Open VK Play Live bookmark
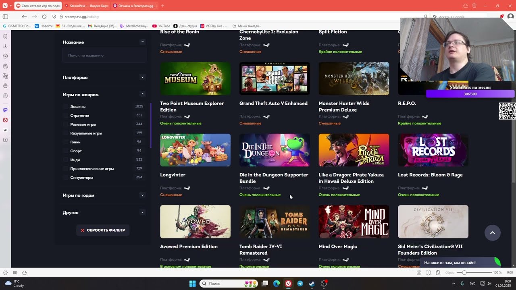The width and height of the screenshot is (516, 290). [x=214, y=26]
